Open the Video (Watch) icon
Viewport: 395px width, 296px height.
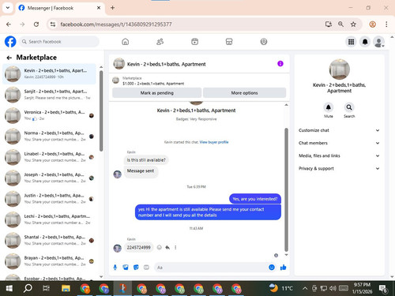coord(194,42)
